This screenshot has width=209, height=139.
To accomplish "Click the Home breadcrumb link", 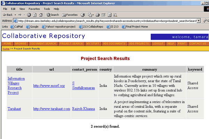I will pyautogui.click(x=6, y=49).
